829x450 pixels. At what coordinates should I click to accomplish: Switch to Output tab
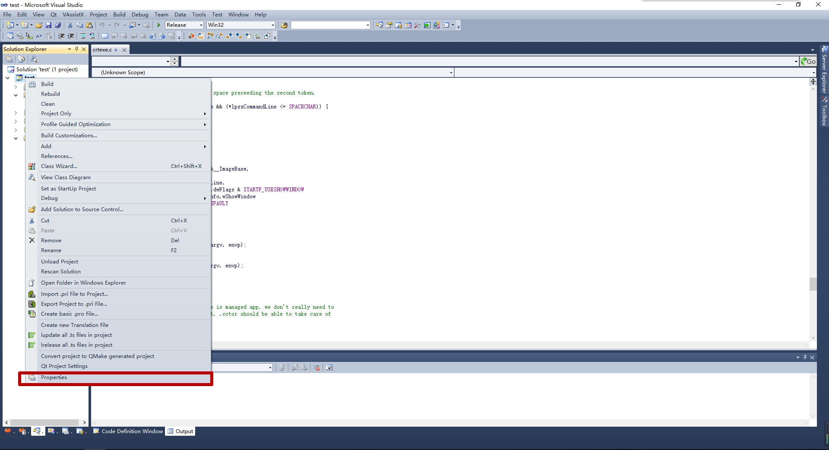(180, 431)
